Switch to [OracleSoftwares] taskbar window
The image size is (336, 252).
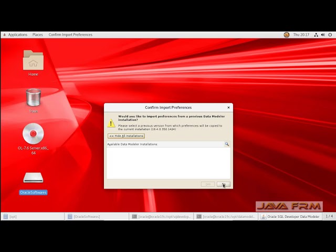[97, 217]
